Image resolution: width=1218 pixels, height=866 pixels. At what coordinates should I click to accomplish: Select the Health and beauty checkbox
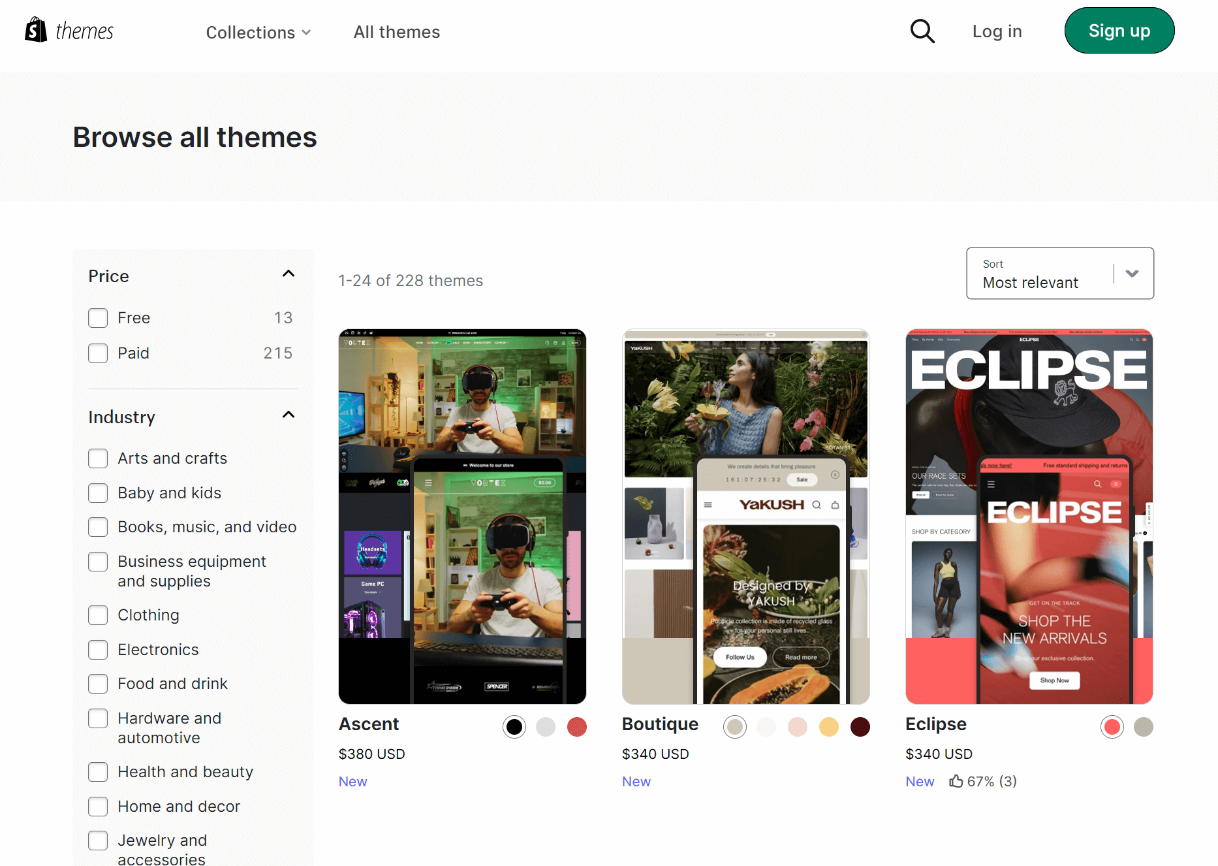tap(98, 772)
